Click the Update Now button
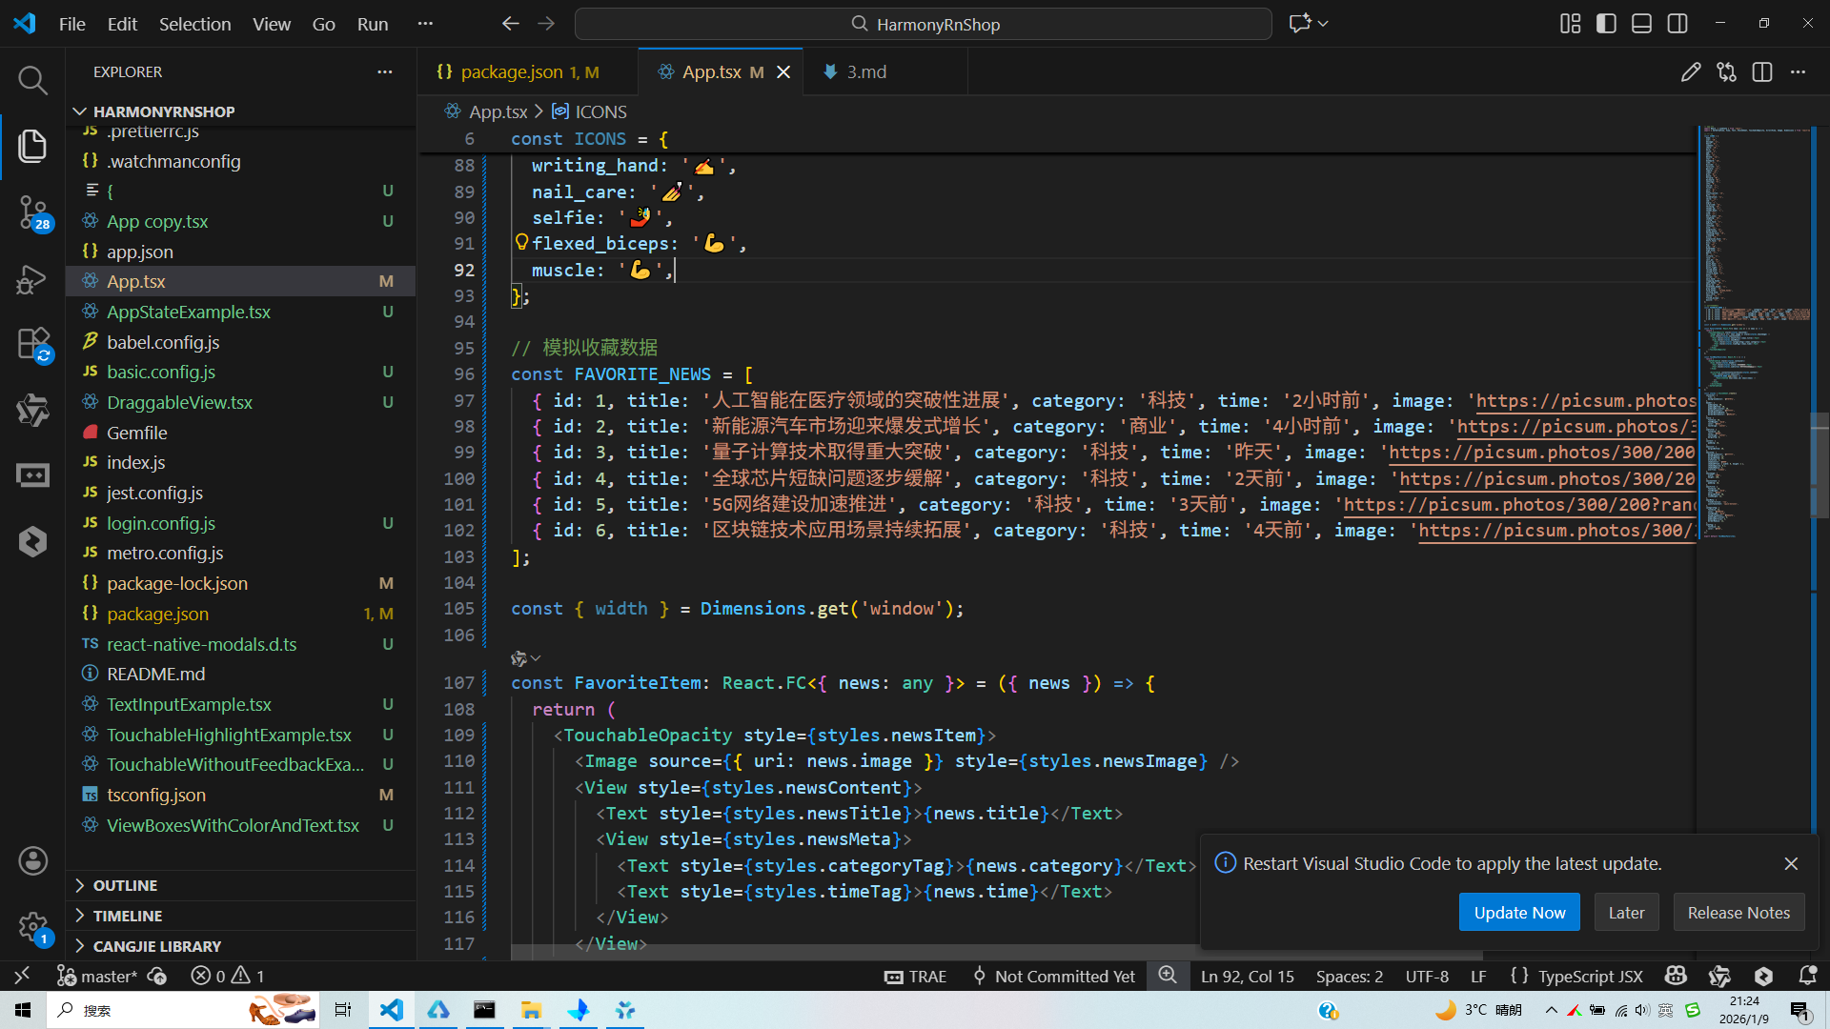Viewport: 1830px width, 1029px height. [1519, 913]
